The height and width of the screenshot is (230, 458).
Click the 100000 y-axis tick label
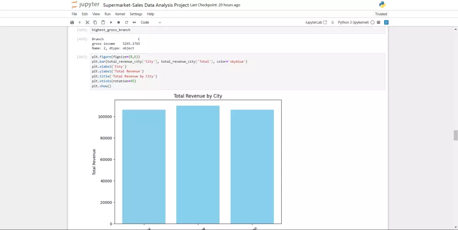(104, 117)
